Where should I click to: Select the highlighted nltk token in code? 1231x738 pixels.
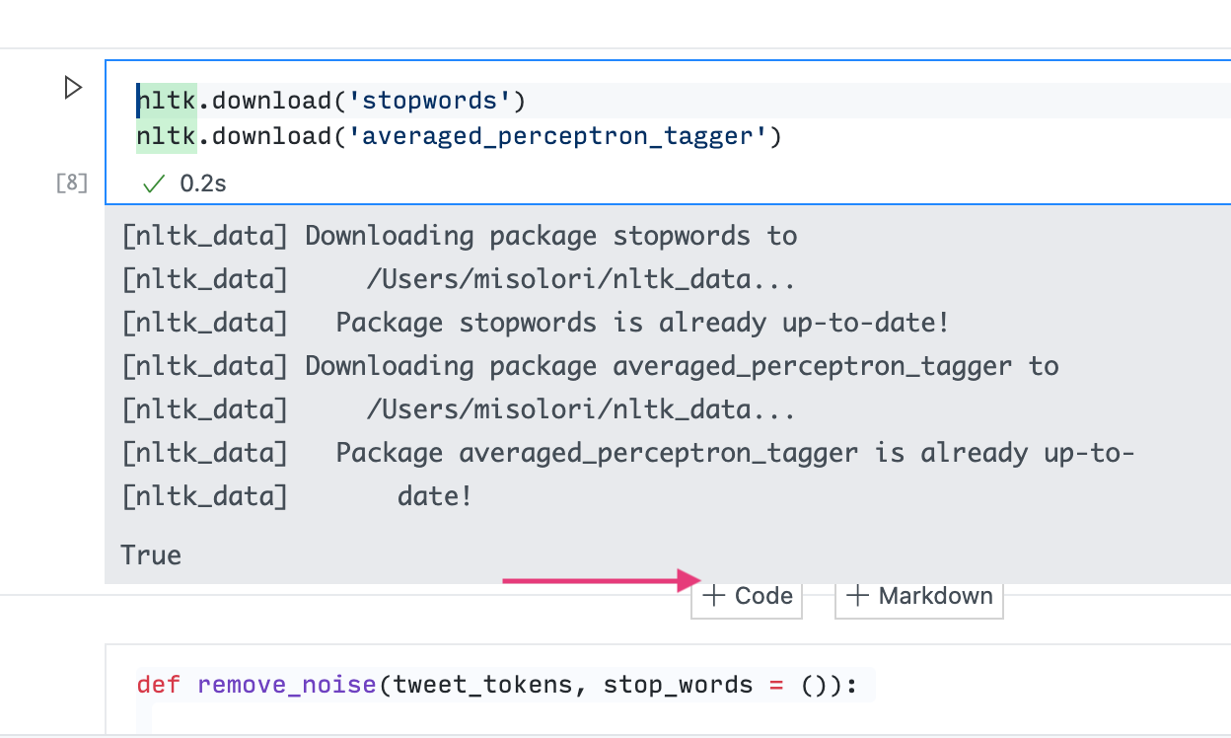[165, 100]
